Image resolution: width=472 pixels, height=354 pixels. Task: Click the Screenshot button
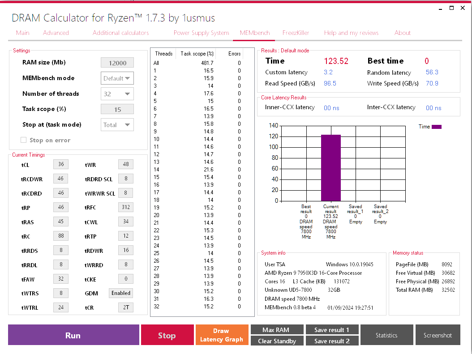pyautogui.click(x=438, y=335)
